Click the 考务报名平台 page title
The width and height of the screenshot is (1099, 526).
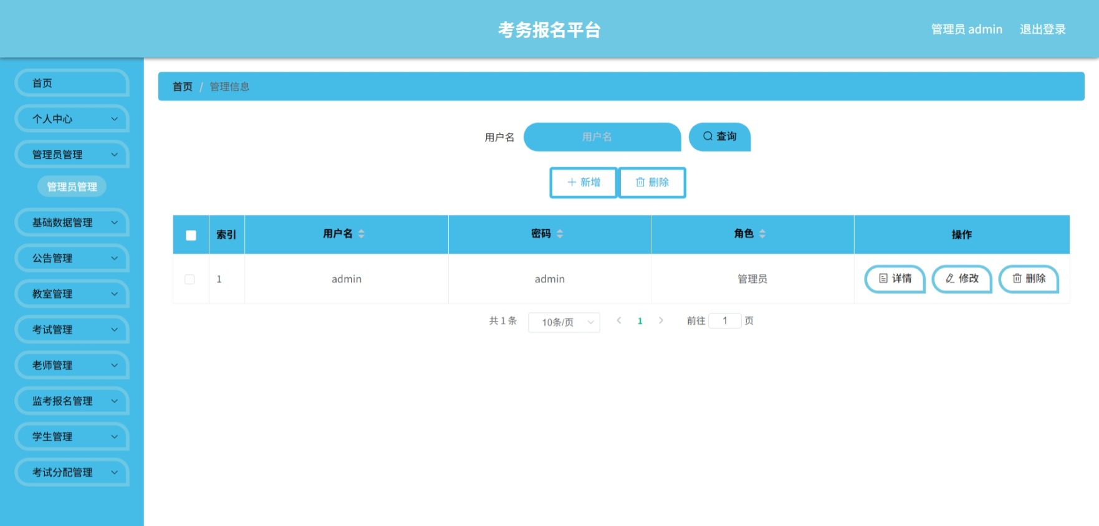(549, 29)
